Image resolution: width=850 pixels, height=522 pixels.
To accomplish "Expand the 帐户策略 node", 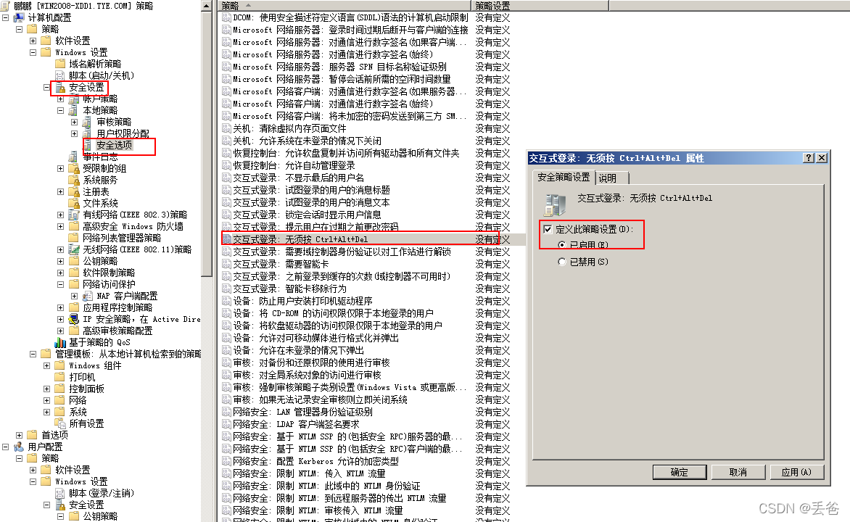I will (x=61, y=99).
